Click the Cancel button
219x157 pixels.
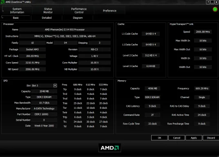tap(177, 138)
